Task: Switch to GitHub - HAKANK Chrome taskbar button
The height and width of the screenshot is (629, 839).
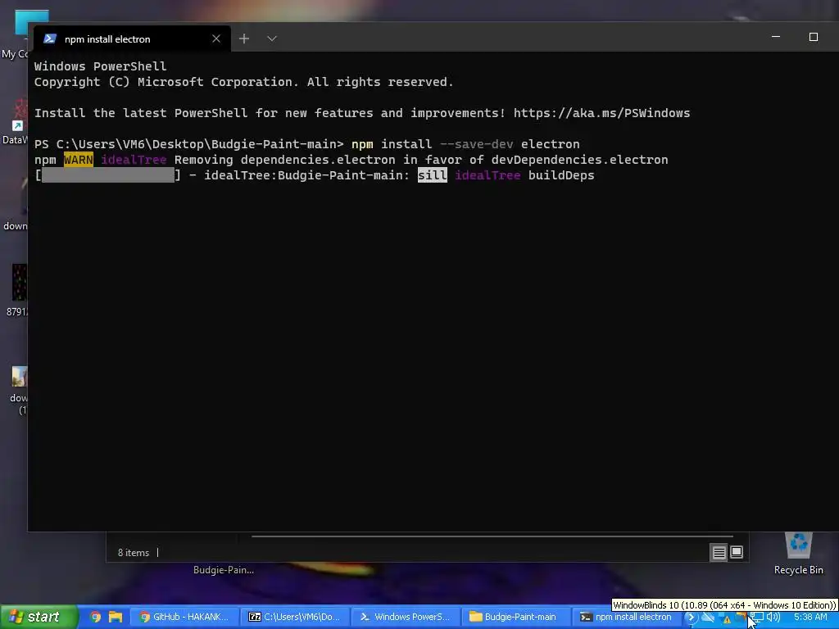Action: point(184,617)
